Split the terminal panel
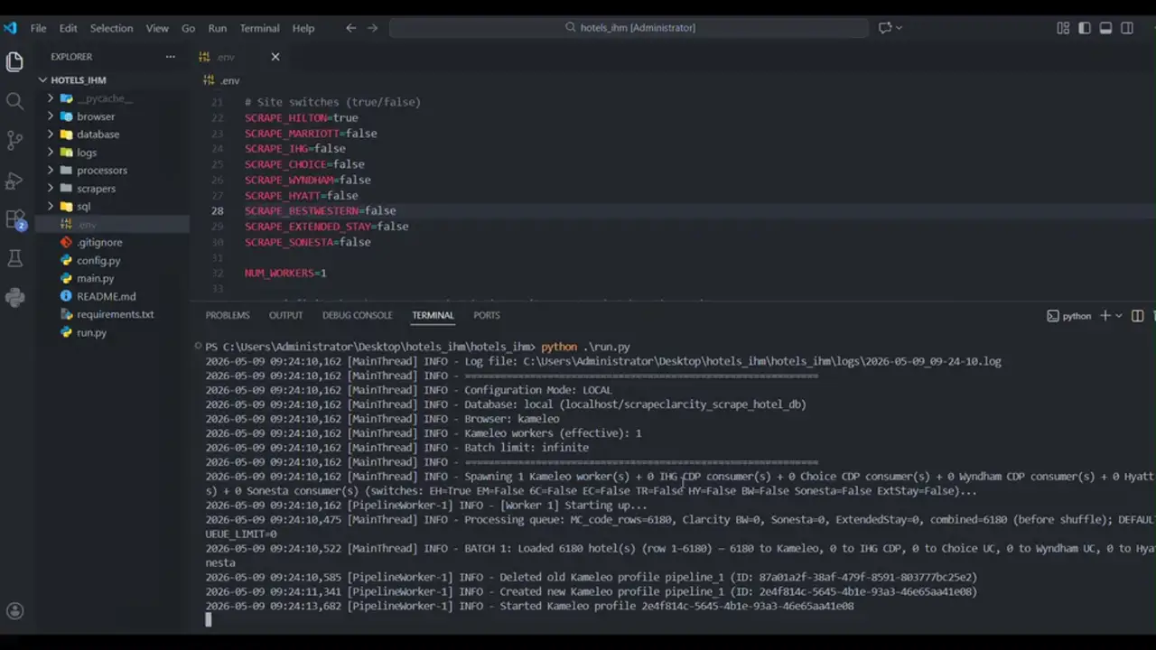 point(1137,316)
